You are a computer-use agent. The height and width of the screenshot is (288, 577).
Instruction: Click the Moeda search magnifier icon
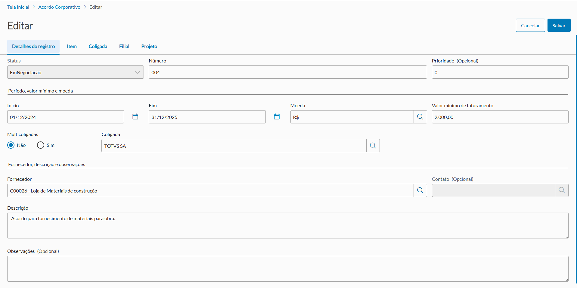[x=420, y=117]
